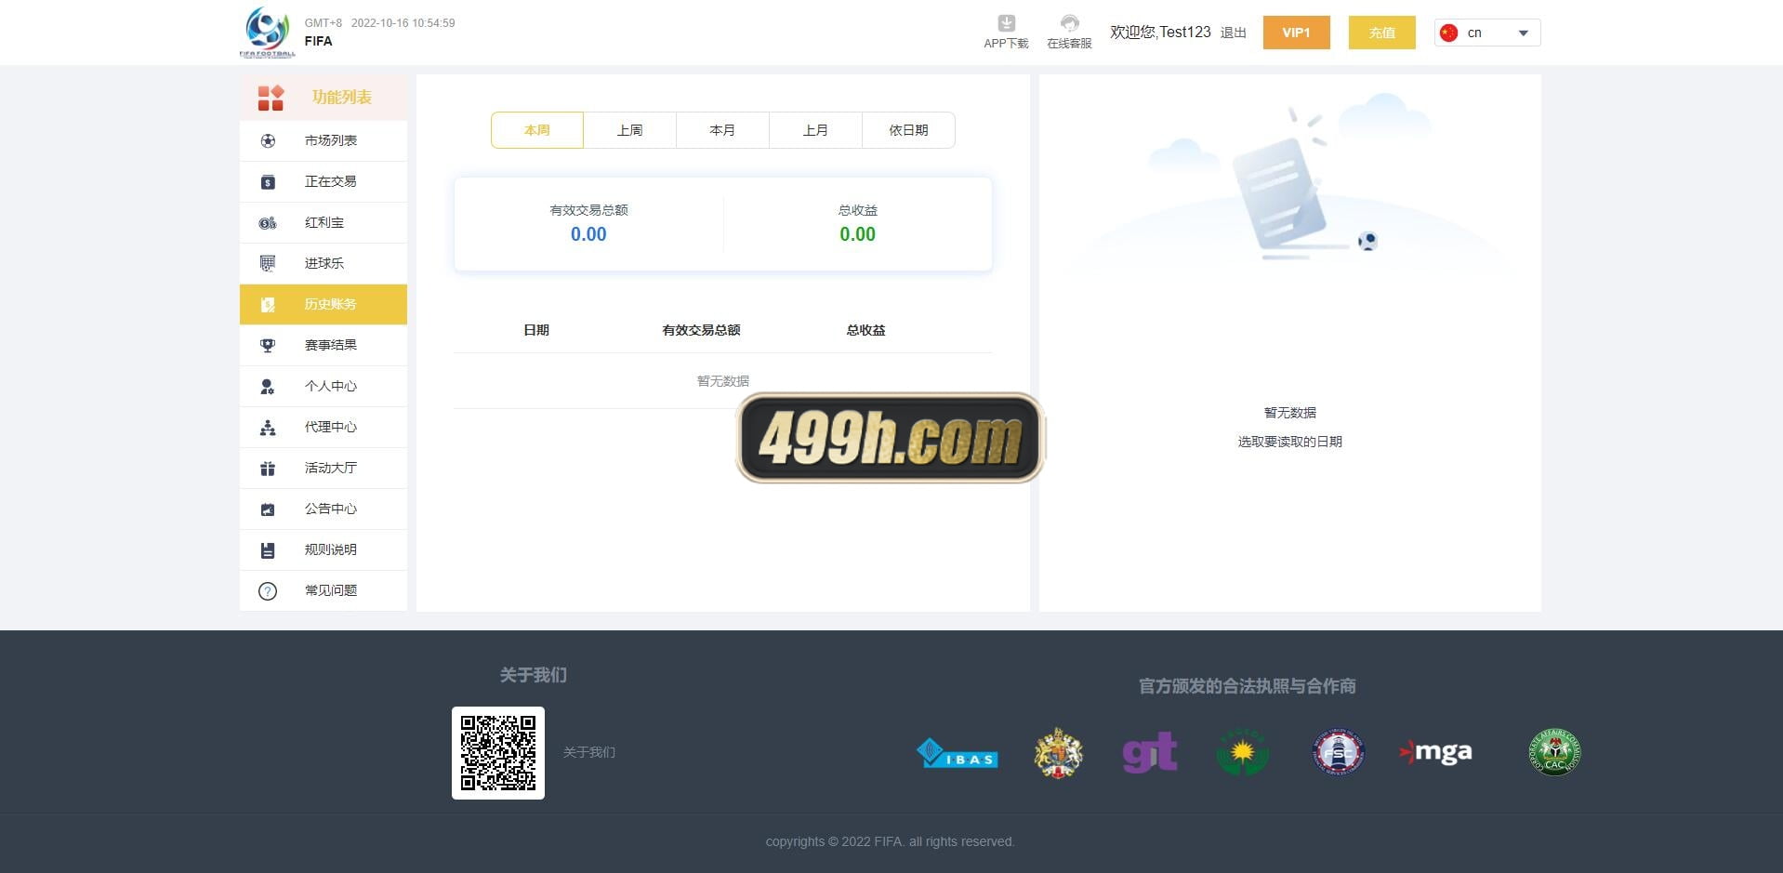Click the question mark icon beside 常见问题

pos(268,591)
